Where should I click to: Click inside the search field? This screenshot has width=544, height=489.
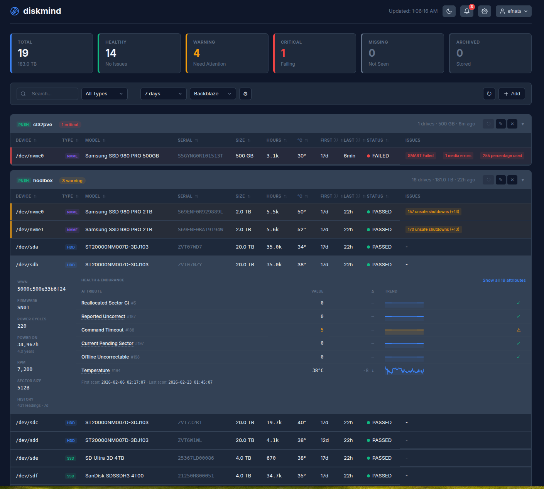point(50,94)
